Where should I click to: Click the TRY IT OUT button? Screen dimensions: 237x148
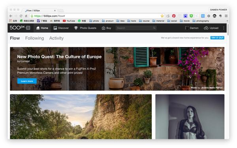pos(217,38)
